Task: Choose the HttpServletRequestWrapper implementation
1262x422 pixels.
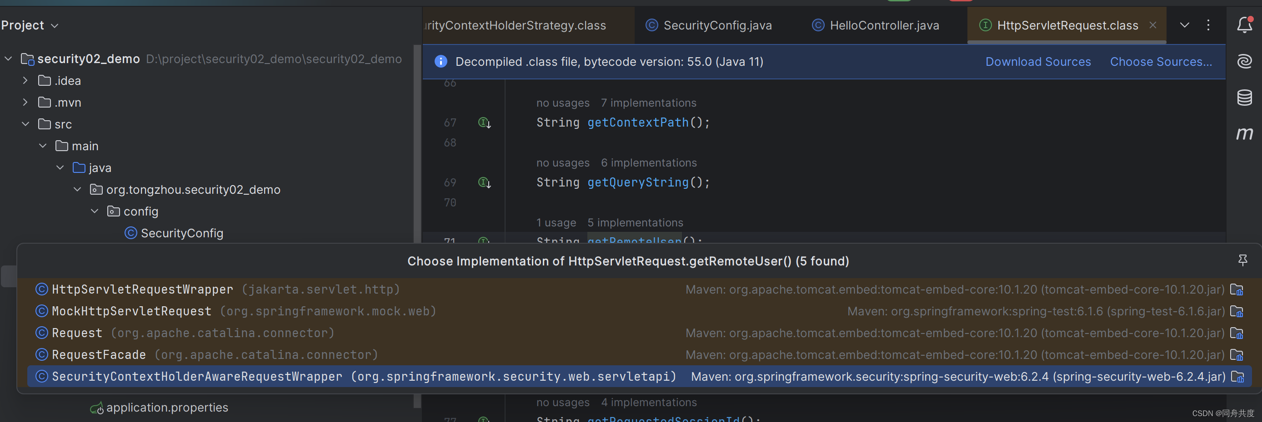Action: point(639,290)
